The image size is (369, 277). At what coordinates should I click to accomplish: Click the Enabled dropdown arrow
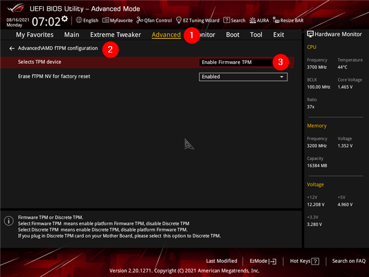click(x=281, y=77)
